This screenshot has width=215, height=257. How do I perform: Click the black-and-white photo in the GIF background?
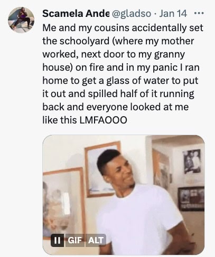192,161
